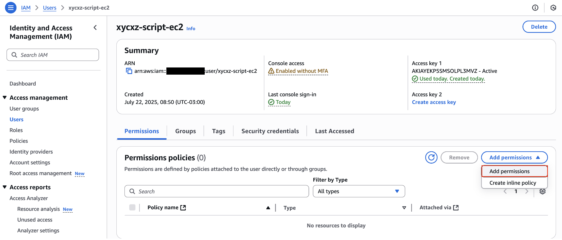The height and width of the screenshot is (240, 562).
Task: Sort by Policy name ascending arrow
Action: point(268,208)
